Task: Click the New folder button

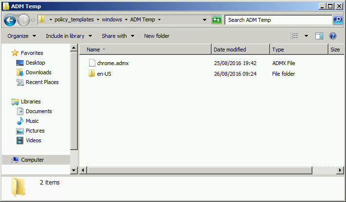Action: click(157, 36)
